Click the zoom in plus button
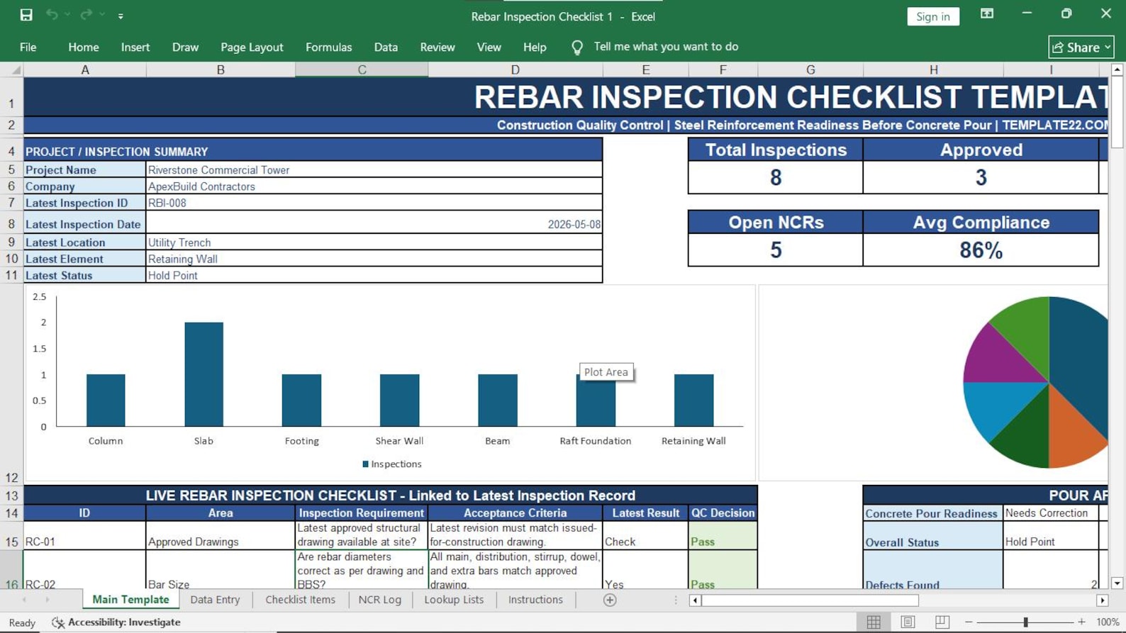The height and width of the screenshot is (633, 1126). (1081, 622)
